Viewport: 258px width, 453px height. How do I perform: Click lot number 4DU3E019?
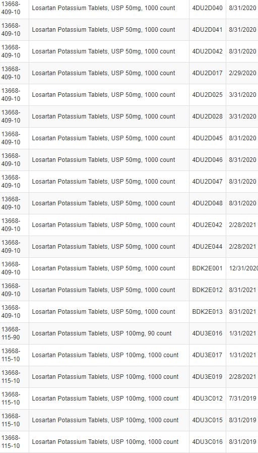207,377
